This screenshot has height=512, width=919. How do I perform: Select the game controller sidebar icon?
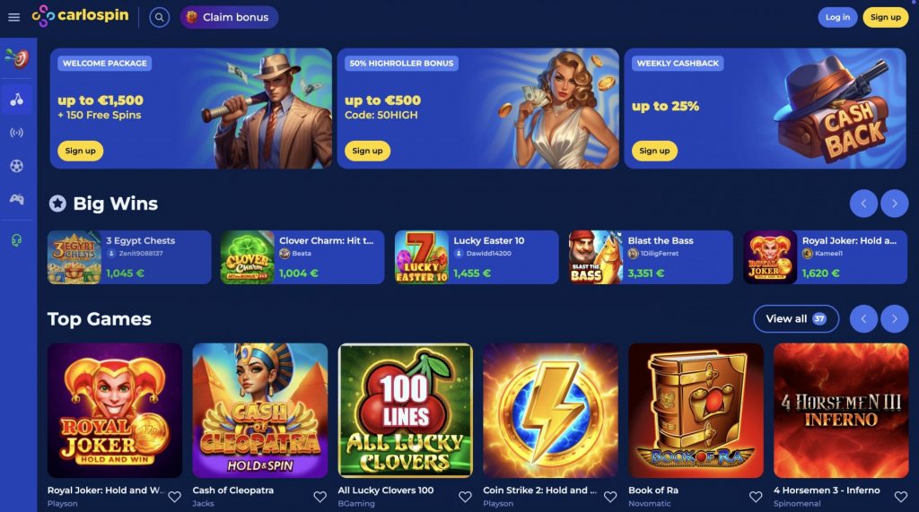[17, 200]
